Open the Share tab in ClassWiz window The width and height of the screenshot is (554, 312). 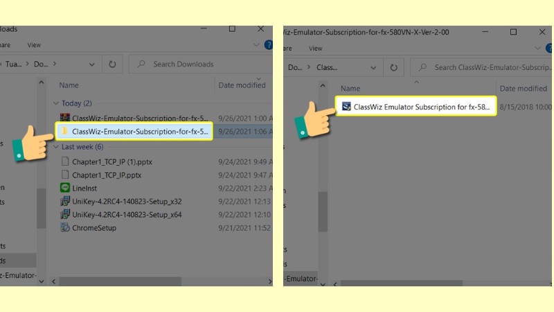[x=287, y=48]
